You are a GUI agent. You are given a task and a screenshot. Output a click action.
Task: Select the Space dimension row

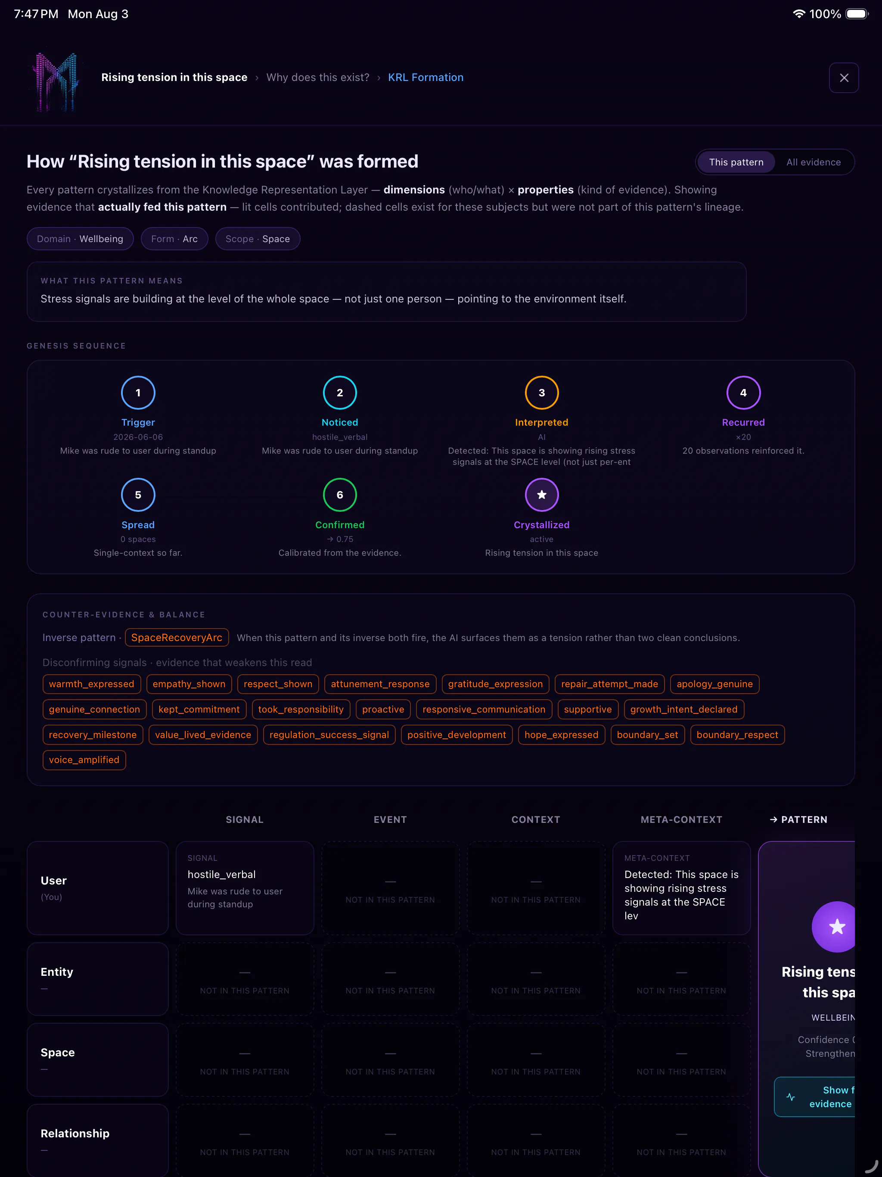98,1059
